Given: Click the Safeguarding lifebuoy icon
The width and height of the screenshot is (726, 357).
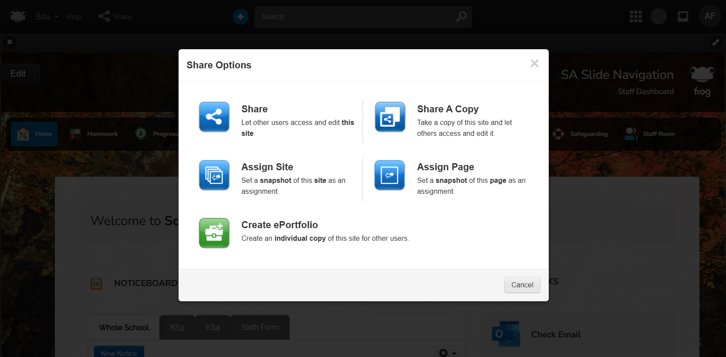Looking at the screenshot, I should (x=558, y=134).
